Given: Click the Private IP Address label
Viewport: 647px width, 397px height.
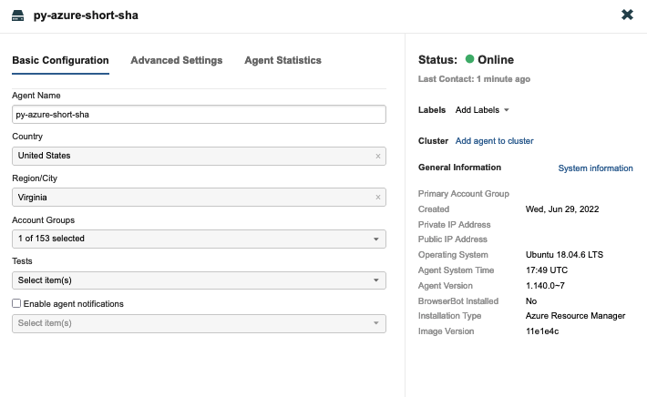Looking at the screenshot, I should 454,225.
